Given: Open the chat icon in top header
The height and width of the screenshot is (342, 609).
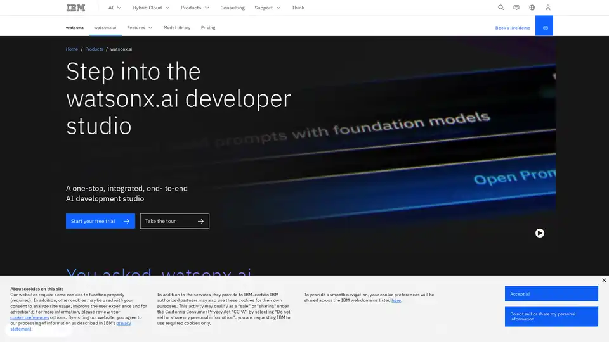Looking at the screenshot, I should point(516,8).
